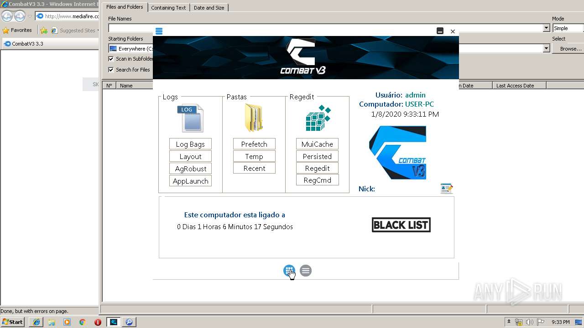Open Windows Media Player taskbar icon
Image resolution: width=584 pixels, height=328 pixels.
67,322
